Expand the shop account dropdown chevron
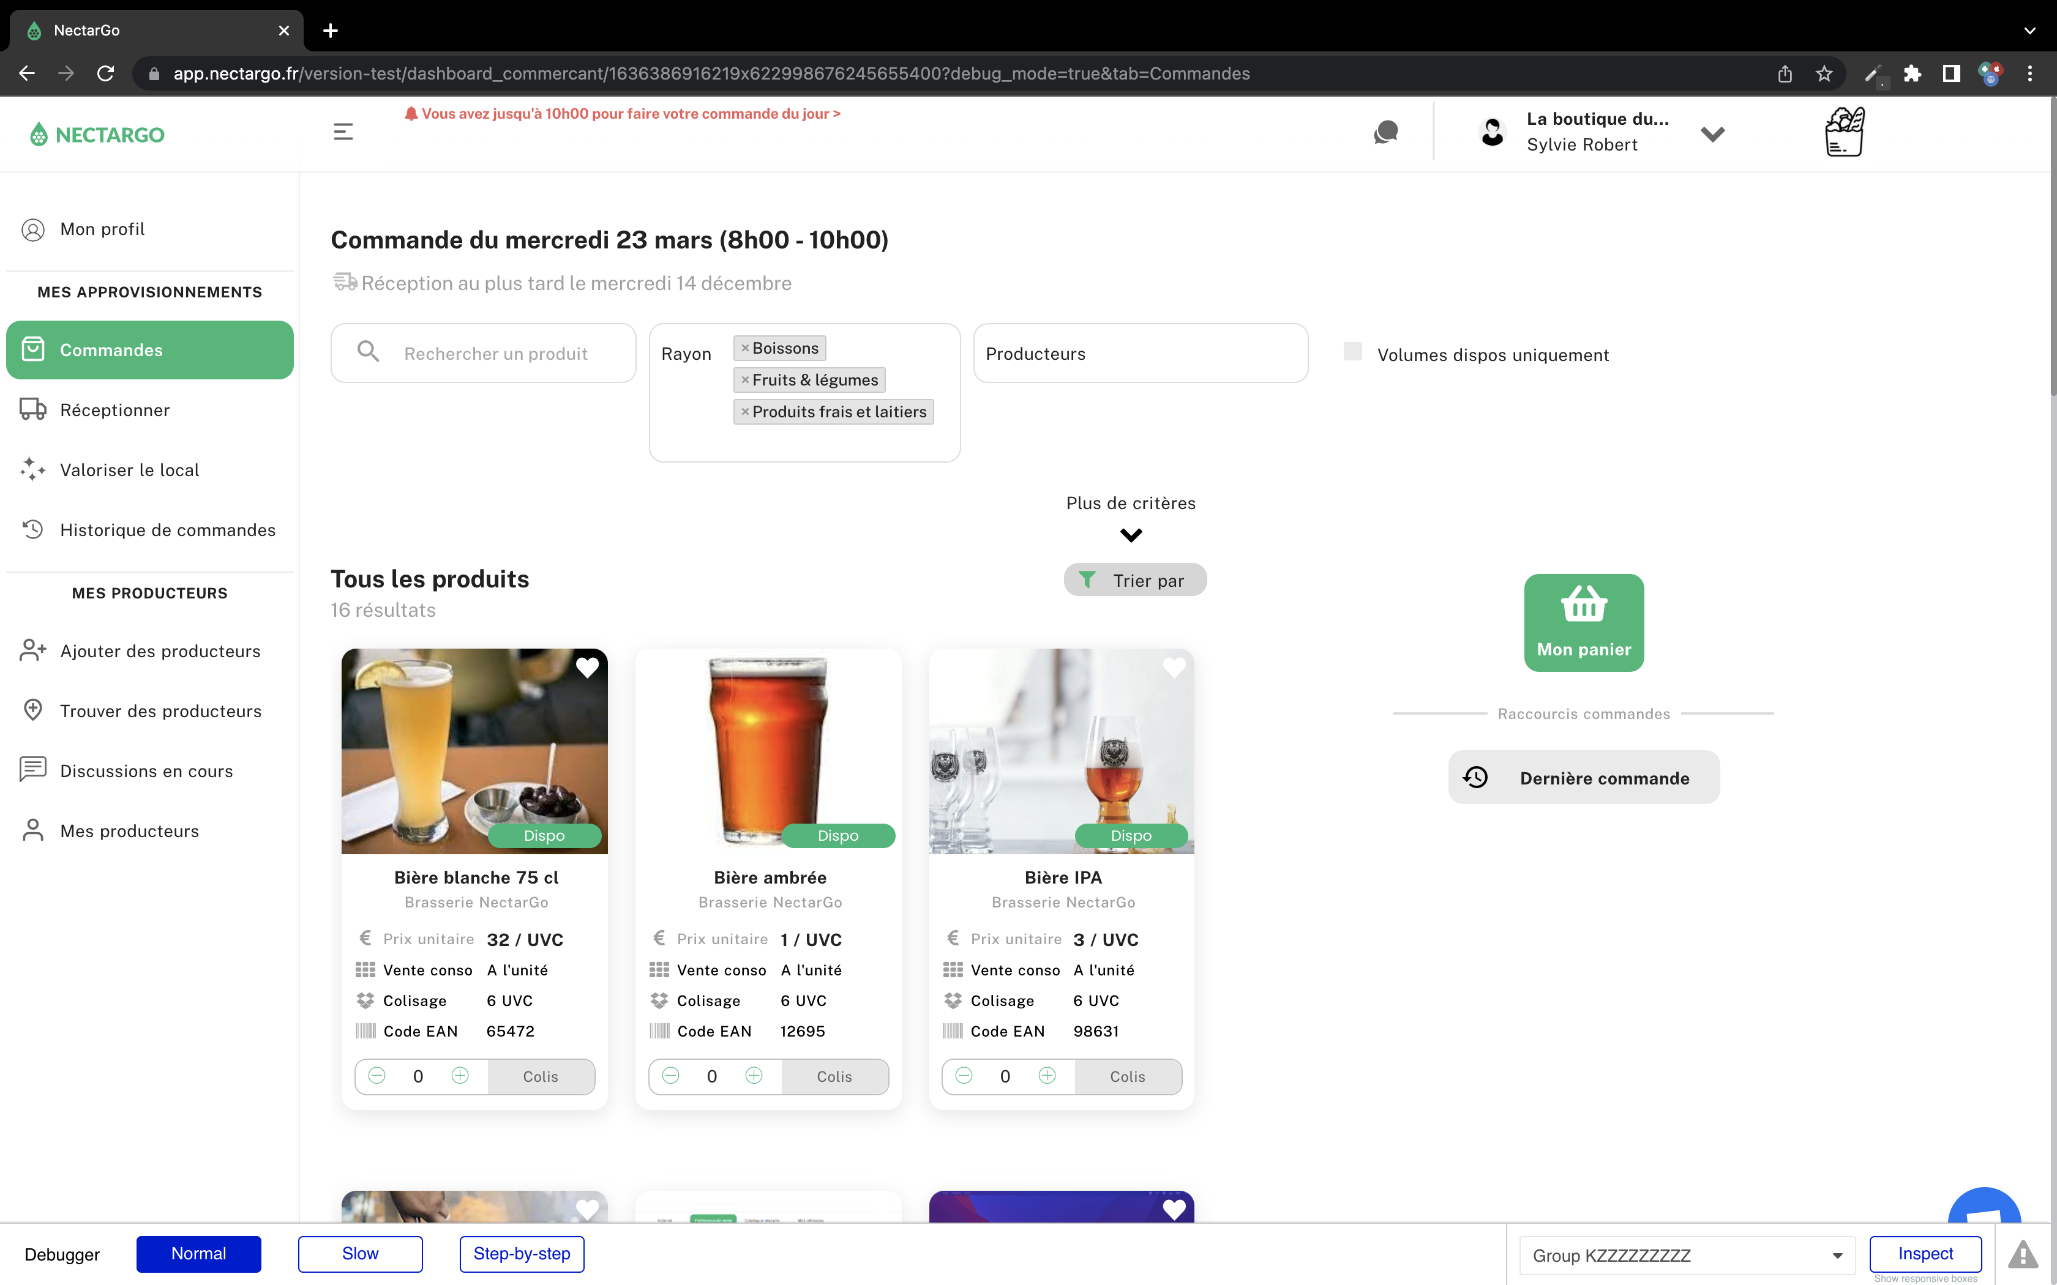 (x=1713, y=134)
